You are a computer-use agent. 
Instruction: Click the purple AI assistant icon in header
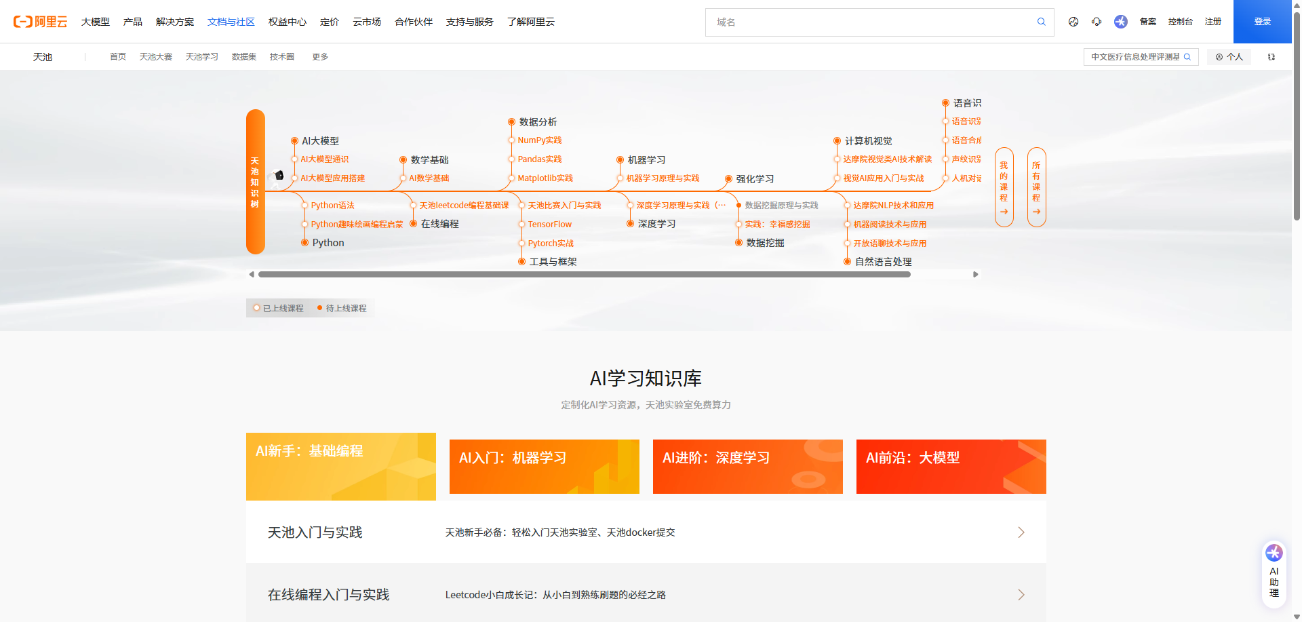tap(1121, 22)
